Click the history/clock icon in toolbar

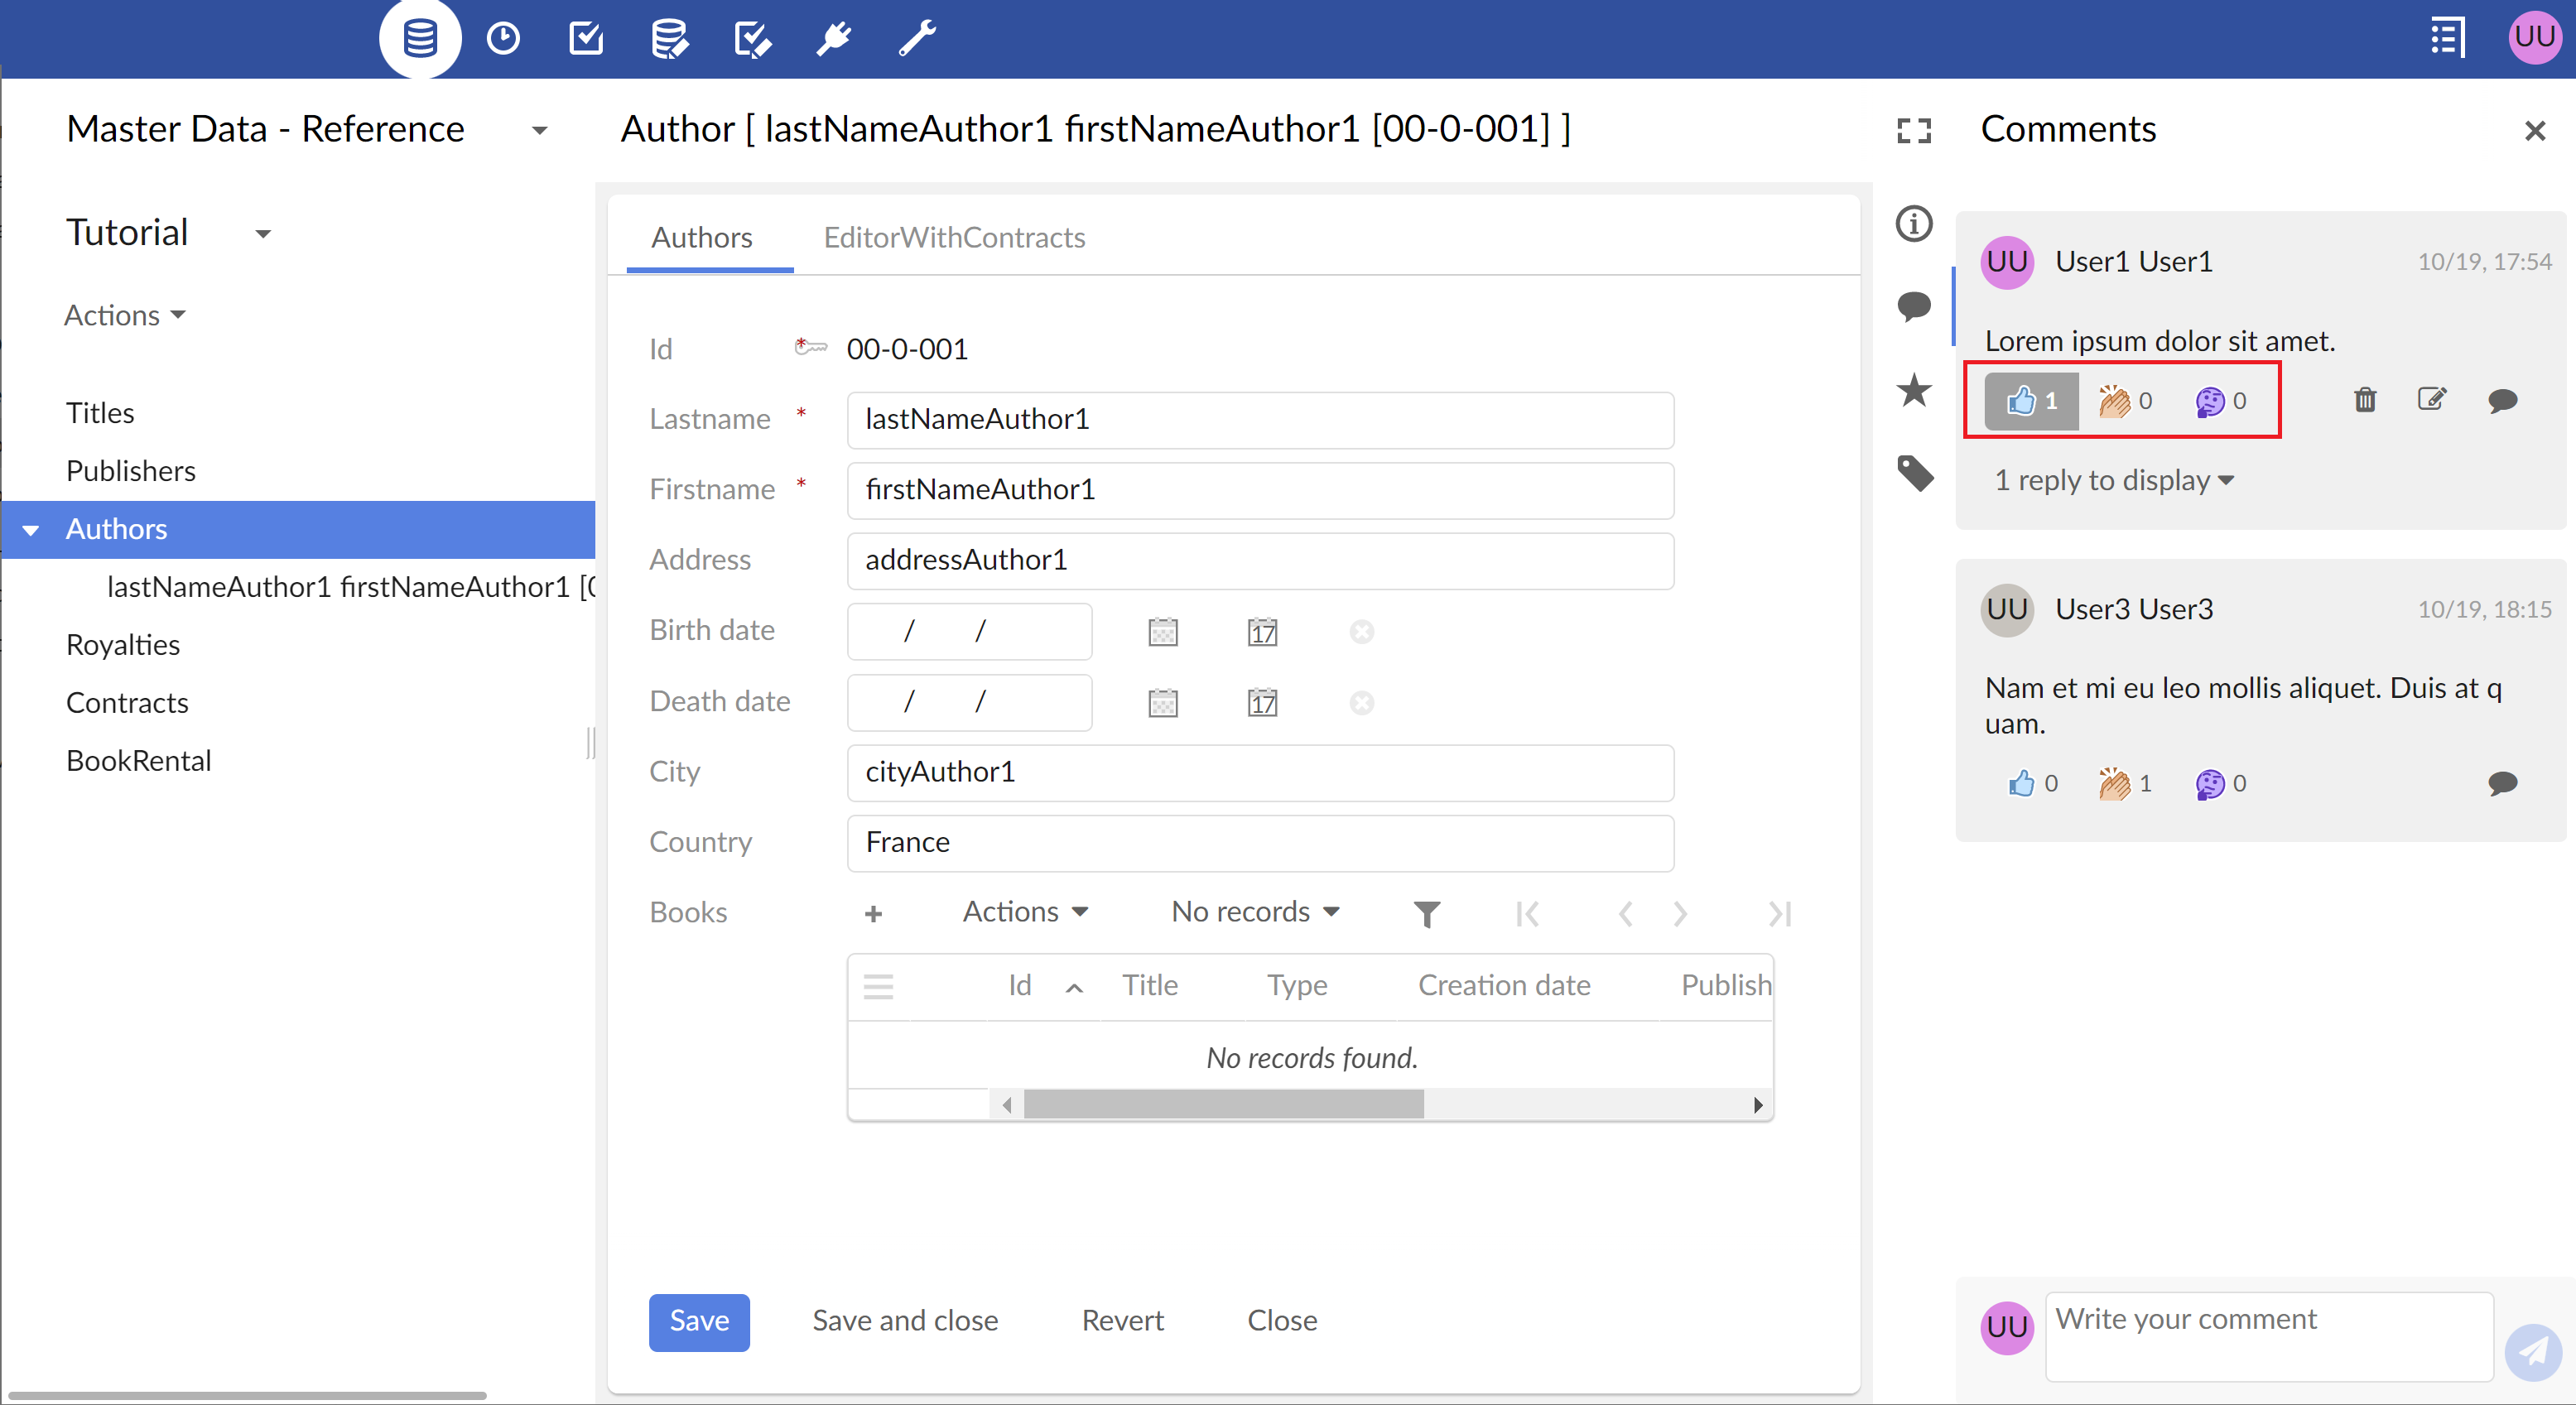pos(503,38)
